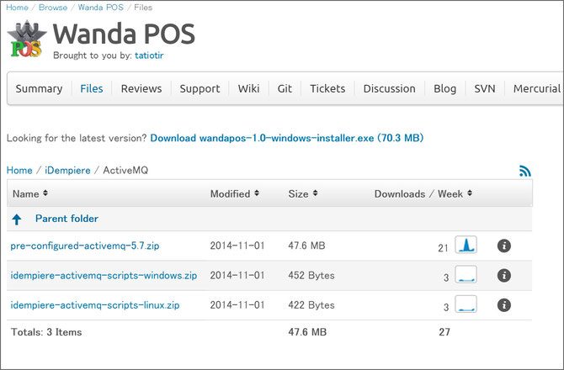This screenshot has width=564, height=370.
Task: Open the Parent folder link
Action: [x=67, y=219]
